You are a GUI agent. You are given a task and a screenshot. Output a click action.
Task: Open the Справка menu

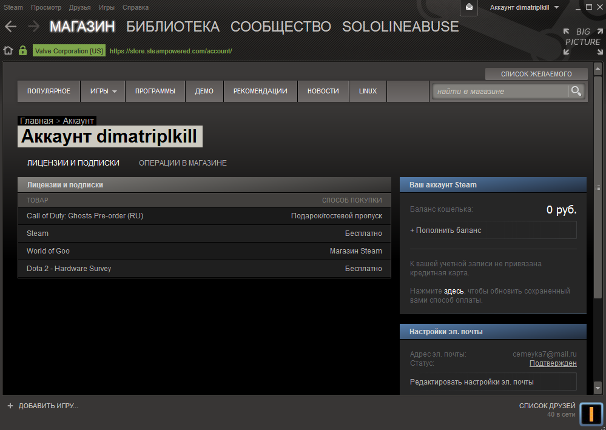point(135,7)
